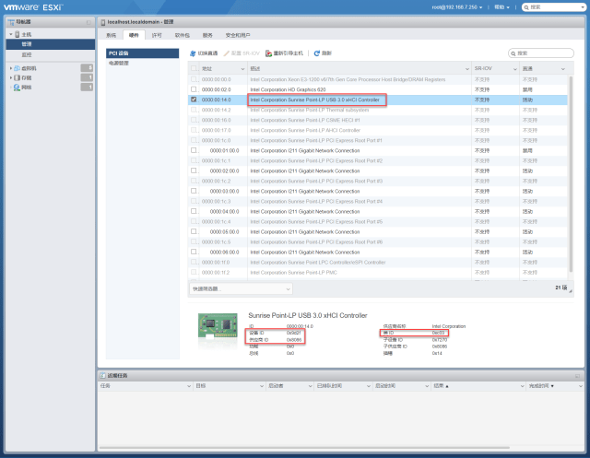
Task: Check the I211 device at 0000:06:00.0
Action: 194,252
